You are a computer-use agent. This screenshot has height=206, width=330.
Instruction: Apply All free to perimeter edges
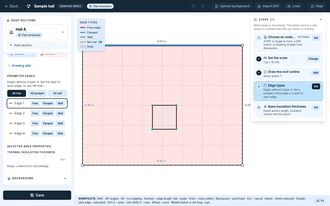(x=17, y=93)
